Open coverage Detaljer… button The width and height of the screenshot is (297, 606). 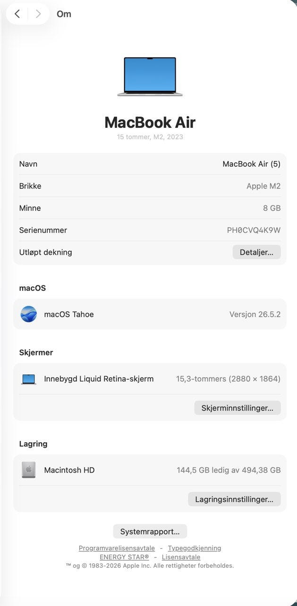256,252
